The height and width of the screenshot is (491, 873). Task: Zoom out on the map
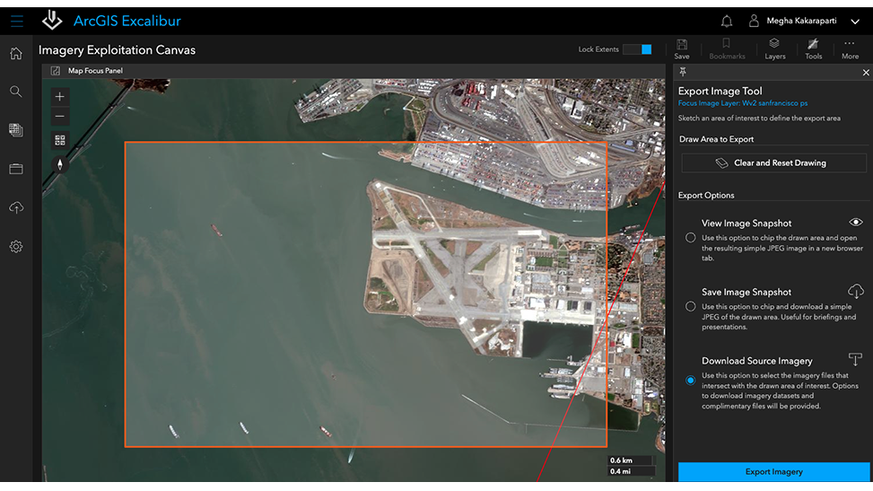[x=59, y=117]
